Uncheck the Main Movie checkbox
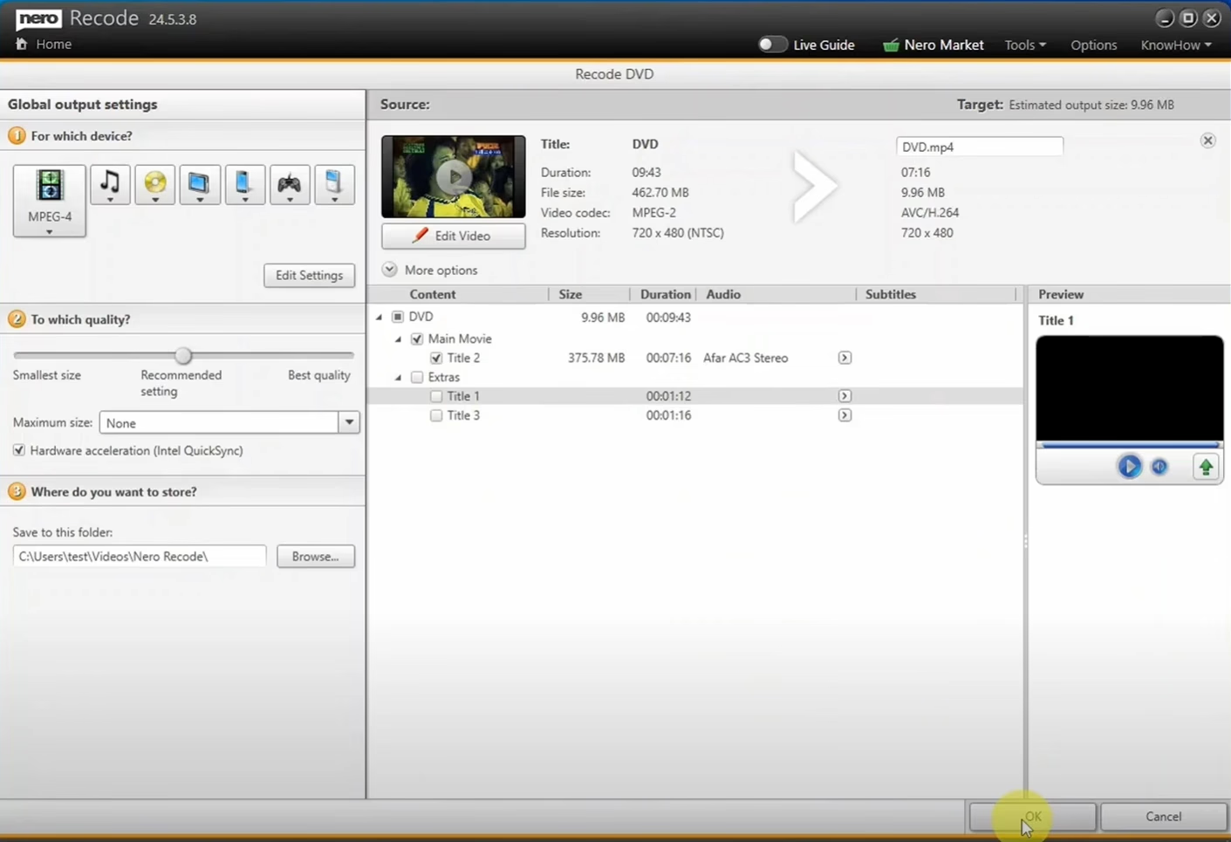 coord(417,339)
